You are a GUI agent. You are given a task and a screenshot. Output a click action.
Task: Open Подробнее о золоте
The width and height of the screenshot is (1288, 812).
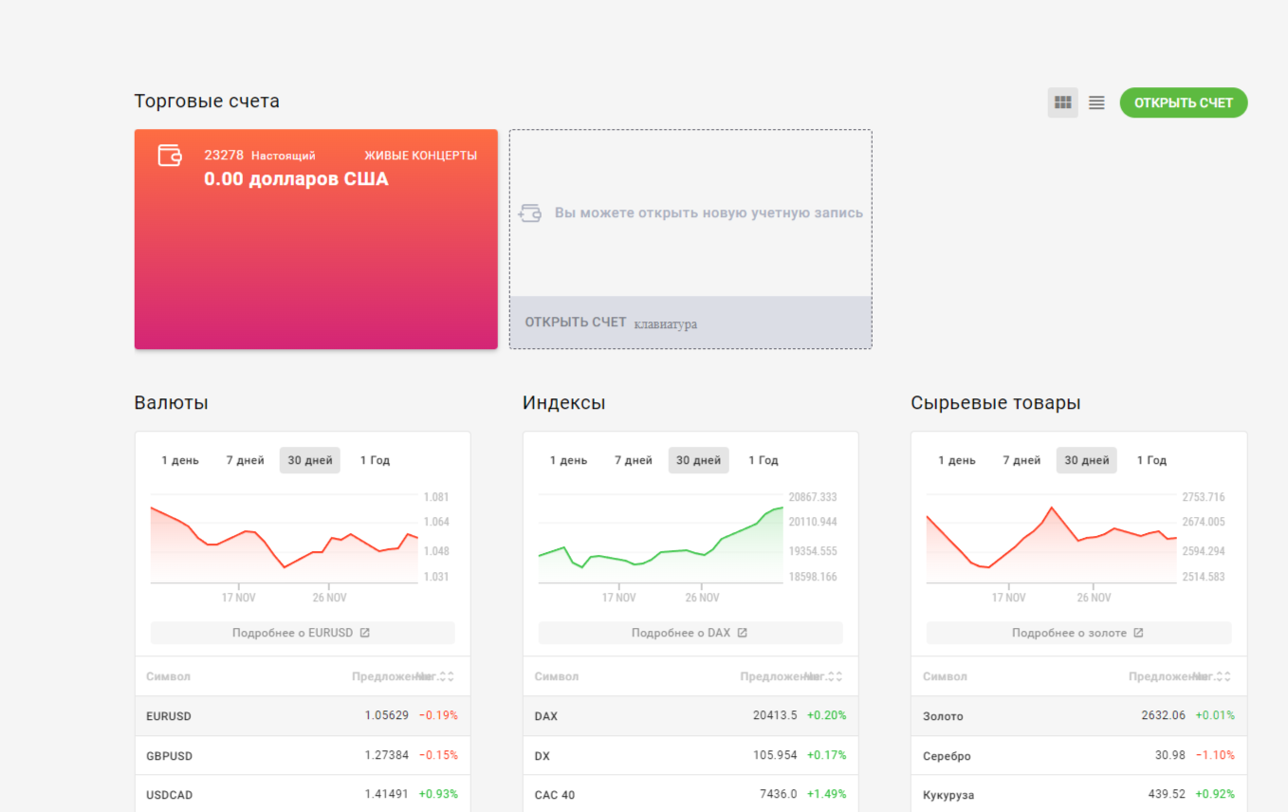1078,633
